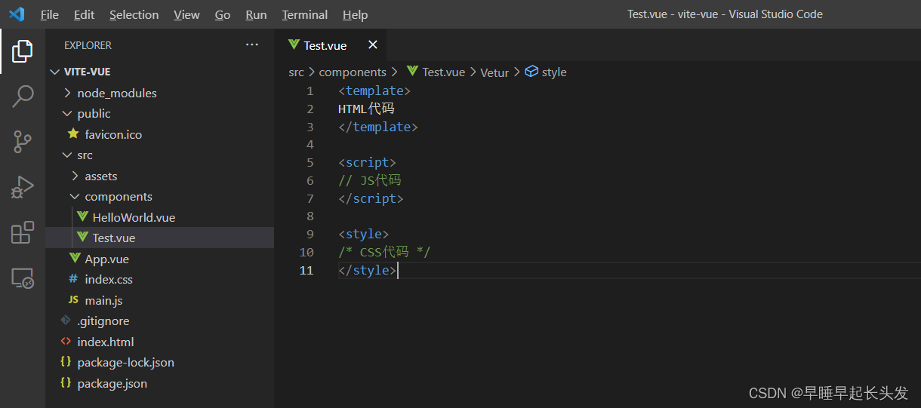Viewport: 921px width, 408px height.
Task: Open the Source Control view icon
Action: (23, 141)
